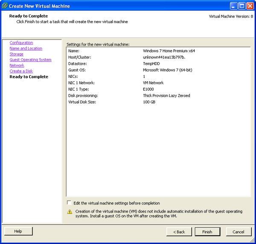Select the Name row in settings list
Screen dimensions: 256x244
[x=158, y=51]
